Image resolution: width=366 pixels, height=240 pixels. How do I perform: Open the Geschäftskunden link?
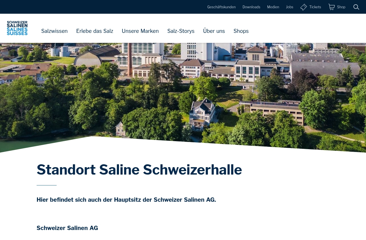(x=221, y=7)
